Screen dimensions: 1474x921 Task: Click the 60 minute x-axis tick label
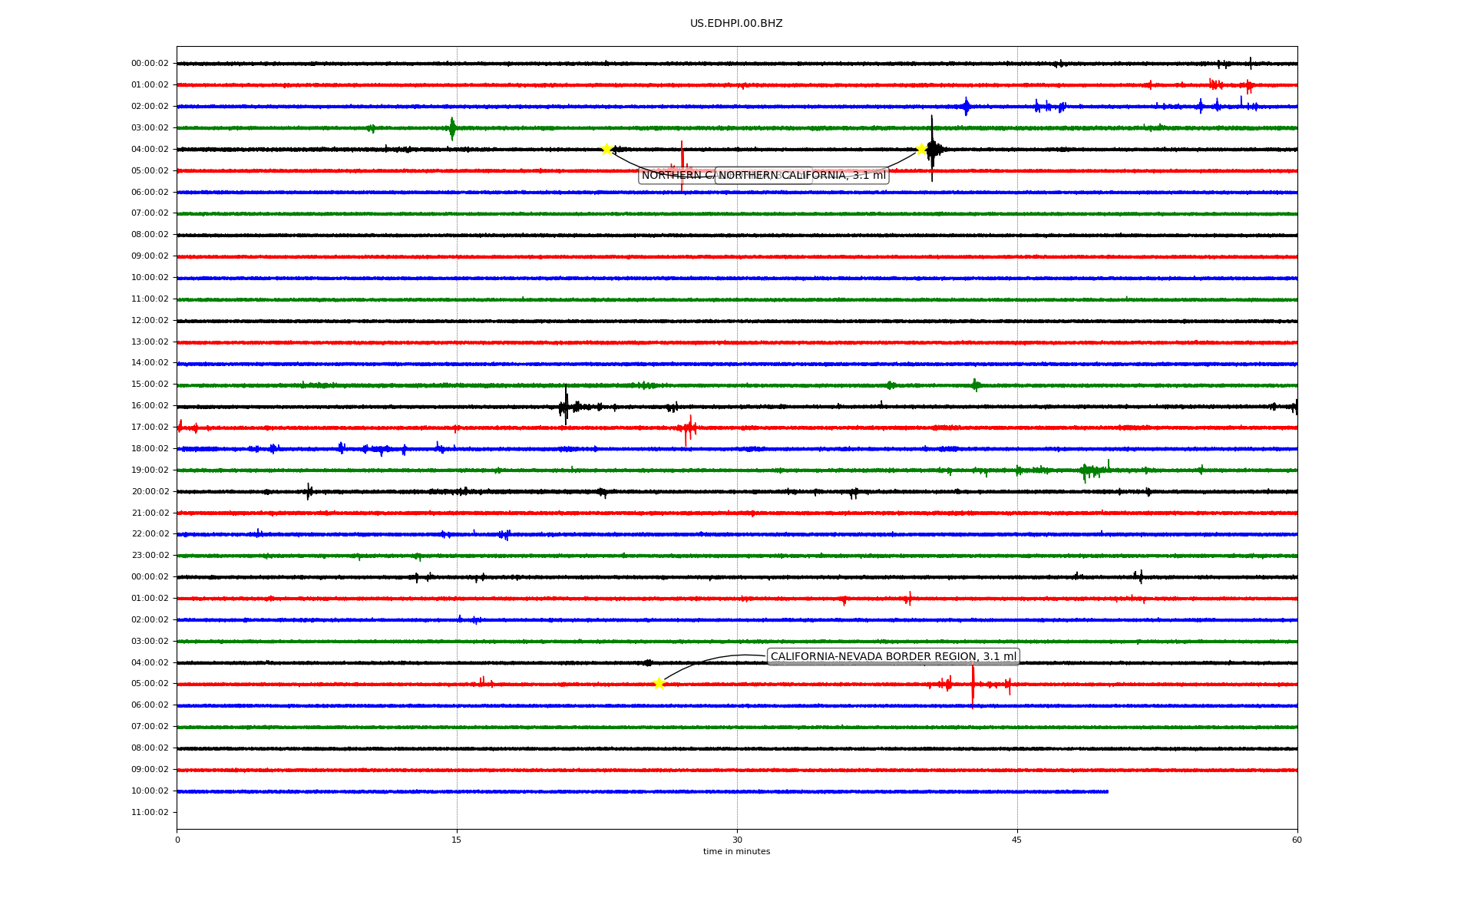(x=1297, y=840)
